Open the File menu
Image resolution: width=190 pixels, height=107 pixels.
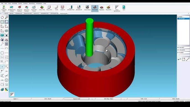[x=2, y=4]
